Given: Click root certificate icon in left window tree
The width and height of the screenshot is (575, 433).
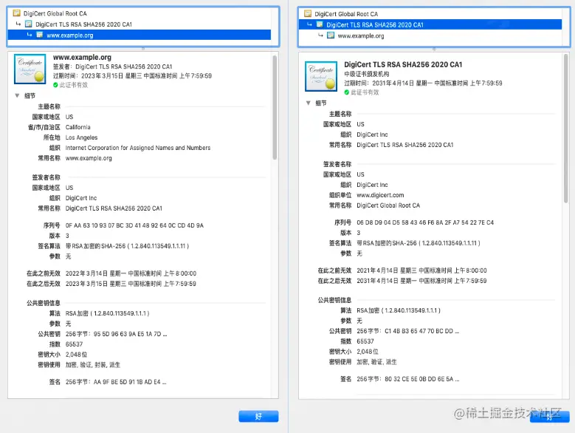Looking at the screenshot, I should [16, 13].
